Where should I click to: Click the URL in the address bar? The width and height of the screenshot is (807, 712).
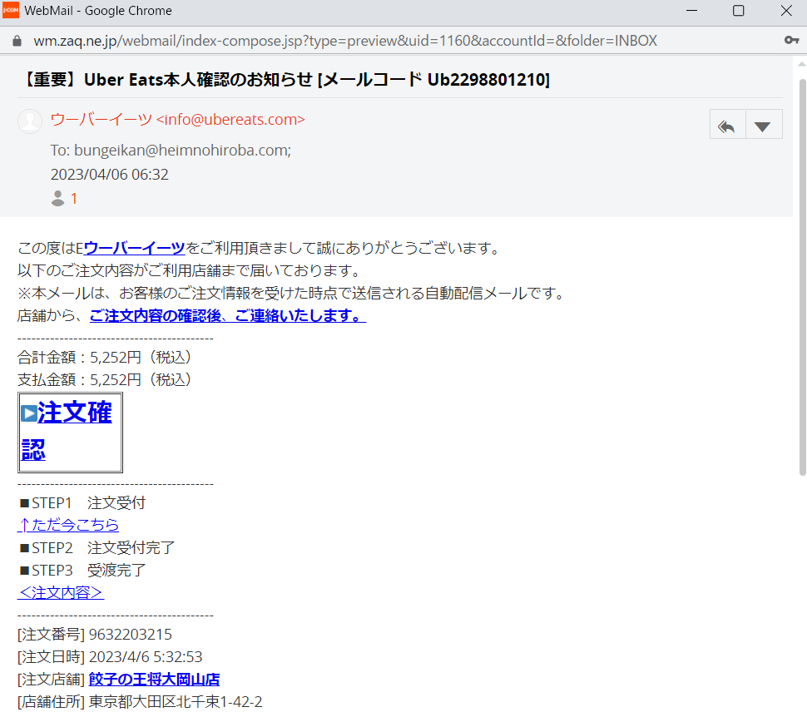pos(344,41)
